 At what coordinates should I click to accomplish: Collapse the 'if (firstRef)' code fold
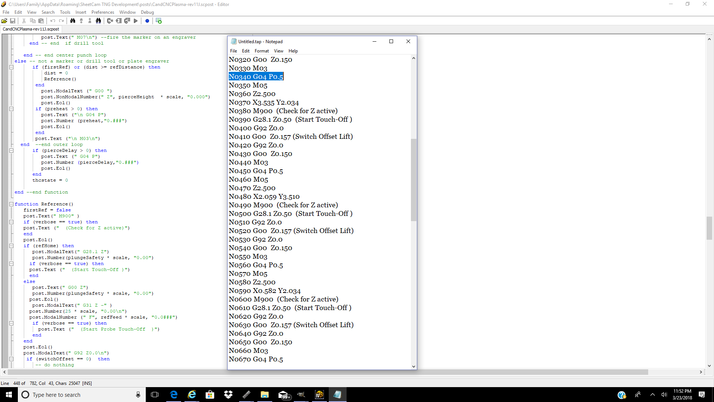tap(12, 67)
